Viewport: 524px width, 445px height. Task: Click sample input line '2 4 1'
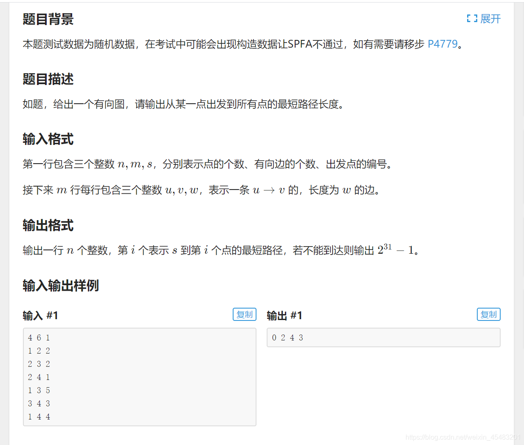[x=39, y=377]
